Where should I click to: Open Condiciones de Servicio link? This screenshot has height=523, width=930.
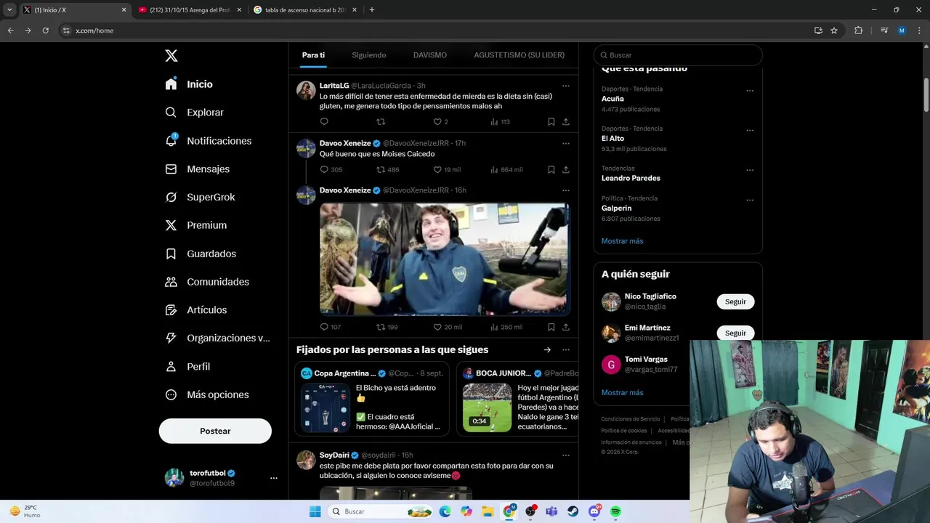point(630,419)
